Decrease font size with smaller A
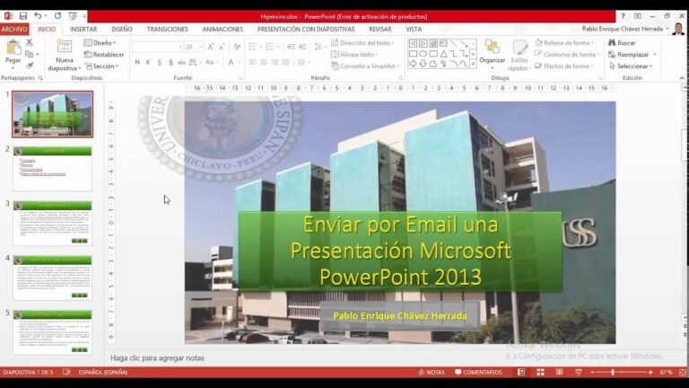 (x=222, y=47)
